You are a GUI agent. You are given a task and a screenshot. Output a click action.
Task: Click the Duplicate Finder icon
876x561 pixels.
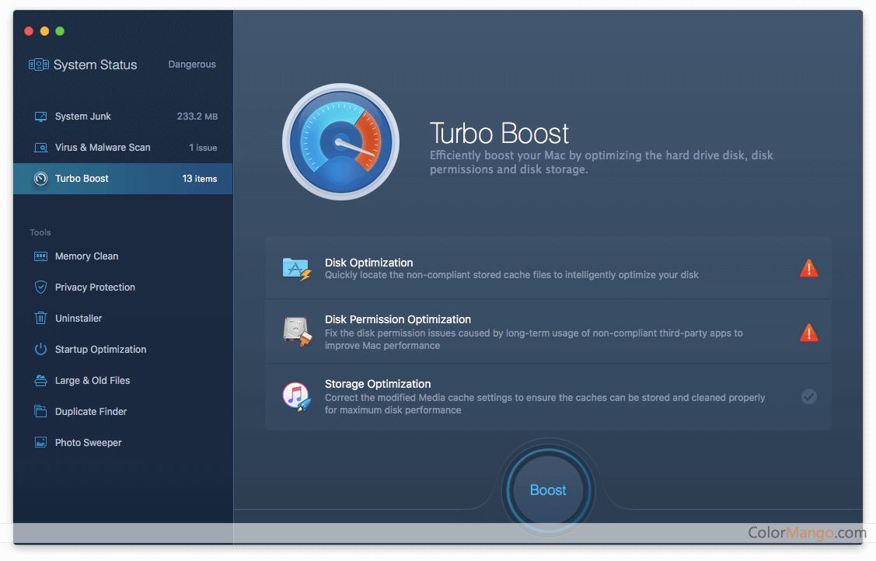pyautogui.click(x=41, y=412)
